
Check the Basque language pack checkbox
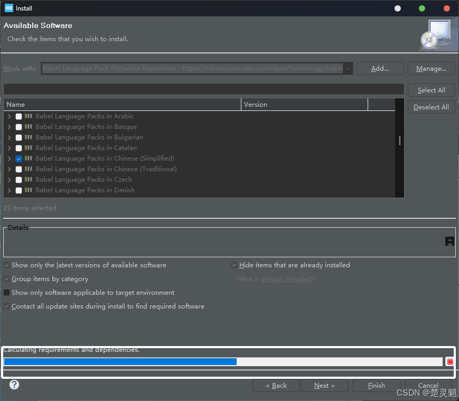click(18, 127)
